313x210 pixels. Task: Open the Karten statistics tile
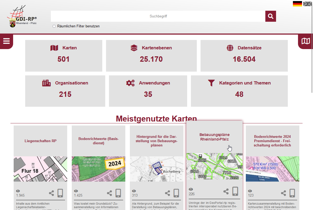(x=63, y=56)
